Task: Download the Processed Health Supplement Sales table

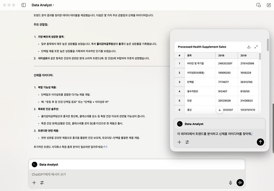Action: pos(249,47)
